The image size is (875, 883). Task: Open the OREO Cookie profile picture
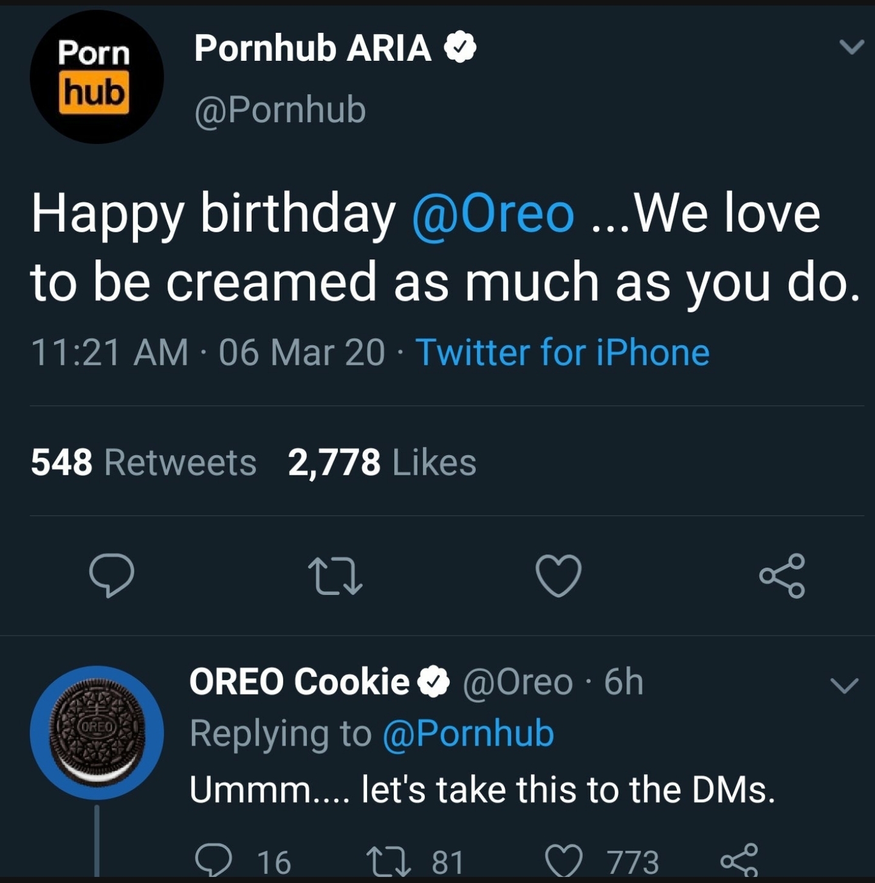(x=97, y=732)
